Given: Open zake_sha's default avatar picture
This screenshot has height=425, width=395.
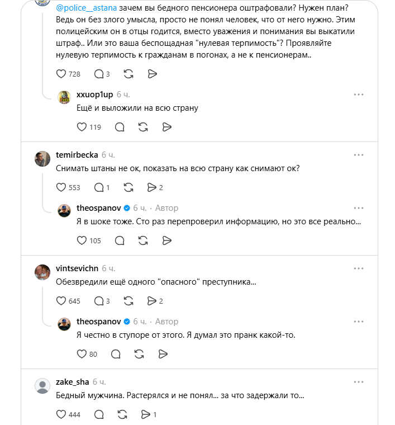Looking at the screenshot, I should (x=42, y=386).
